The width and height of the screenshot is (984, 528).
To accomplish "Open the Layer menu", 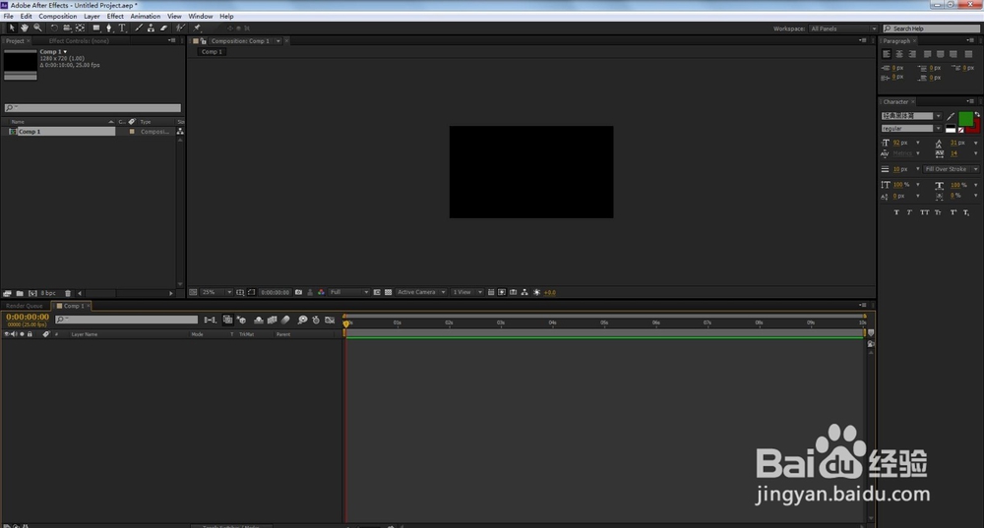I will [x=92, y=17].
